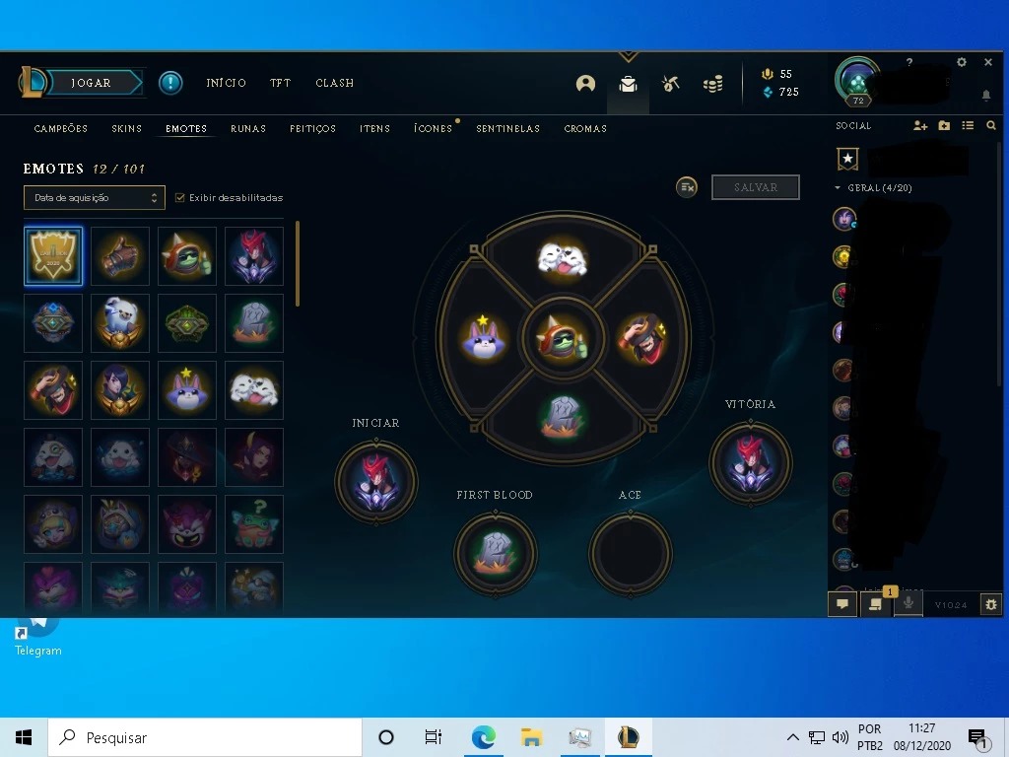Open the TFT menu item
1009x757 pixels.
(x=281, y=83)
